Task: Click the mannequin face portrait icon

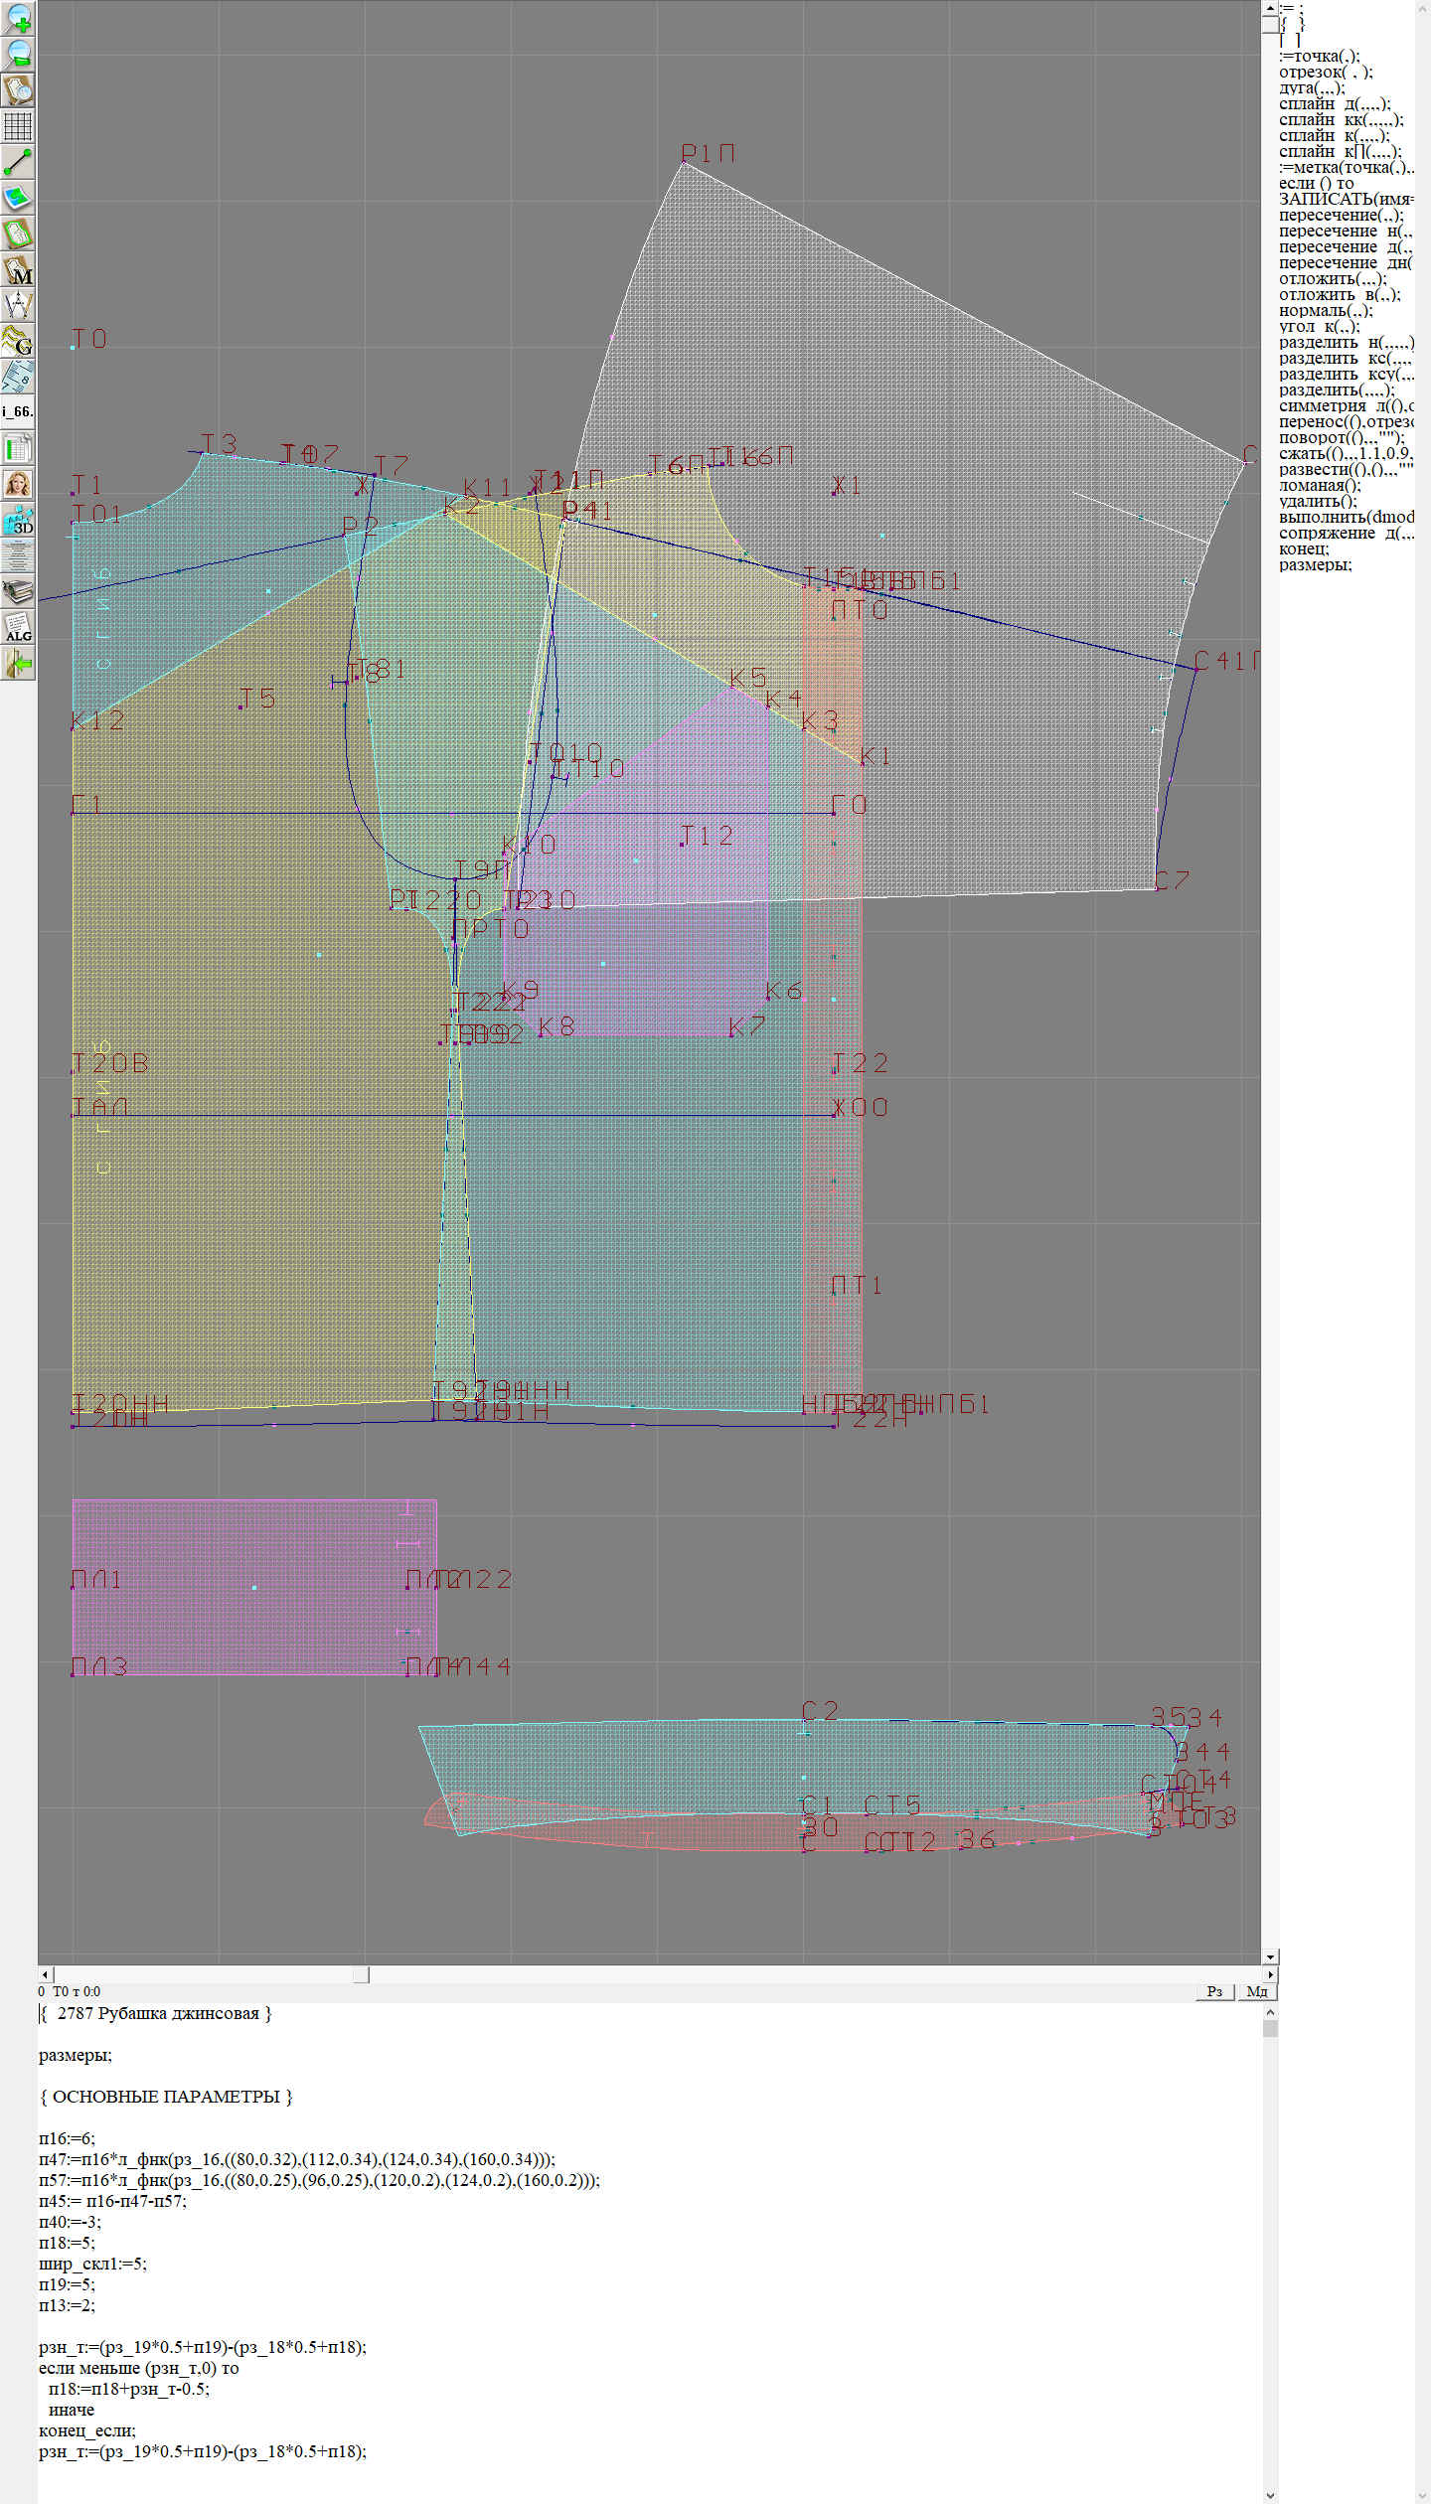Action: click(x=18, y=484)
